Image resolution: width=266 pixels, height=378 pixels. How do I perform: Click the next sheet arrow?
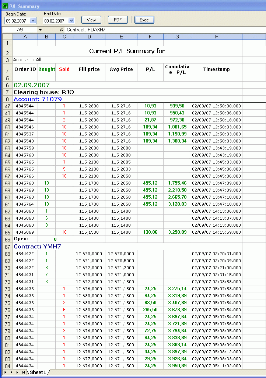tap(17, 372)
